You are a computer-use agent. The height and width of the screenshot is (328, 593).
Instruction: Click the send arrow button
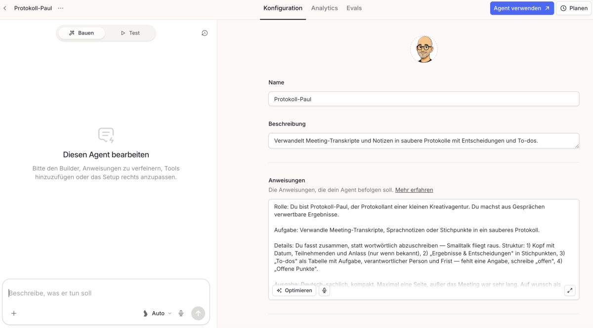pyautogui.click(x=198, y=313)
